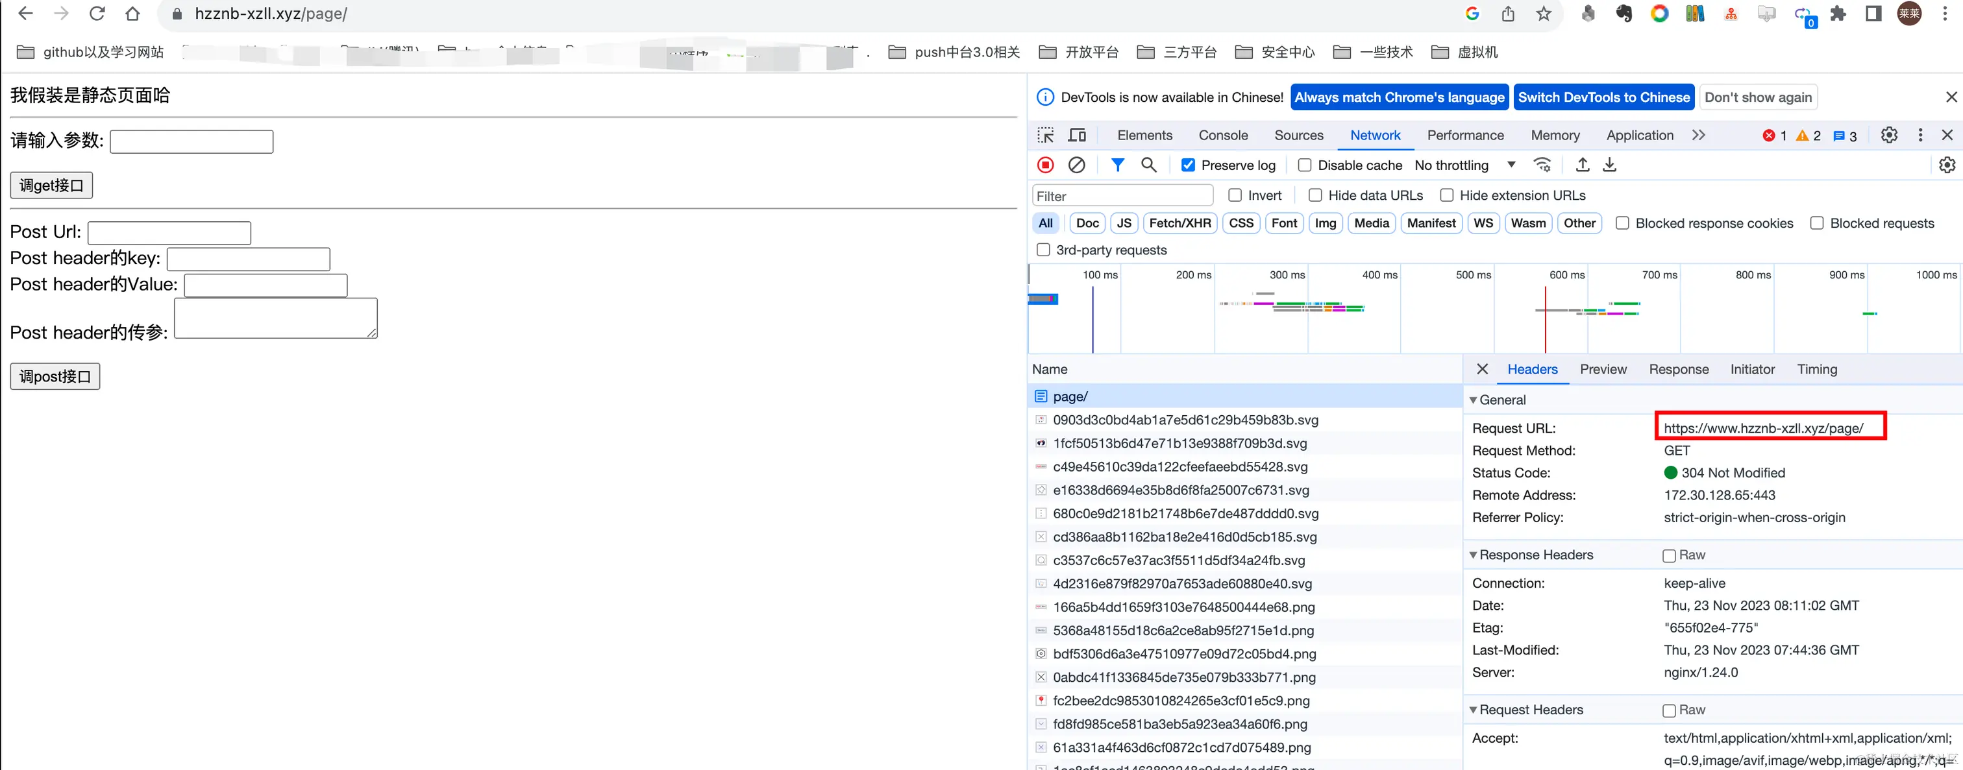Viewport: 1963px width, 770px height.
Task: Expand more DevTools tabs chevron
Action: [x=1698, y=136]
